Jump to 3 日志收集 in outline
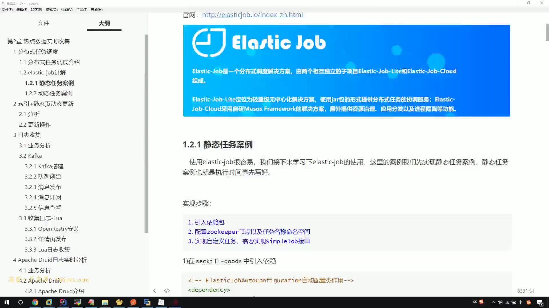The height and width of the screenshot is (308, 549). click(27, 135)
